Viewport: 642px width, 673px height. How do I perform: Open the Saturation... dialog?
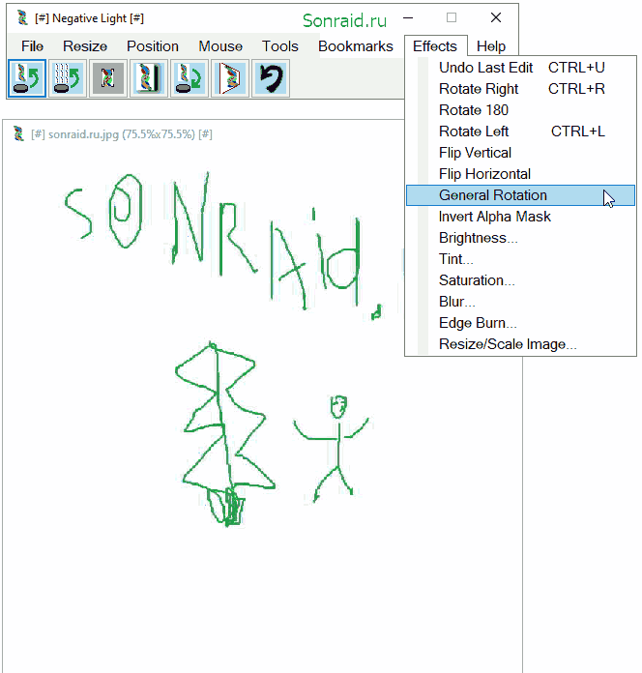coord(520,280)
